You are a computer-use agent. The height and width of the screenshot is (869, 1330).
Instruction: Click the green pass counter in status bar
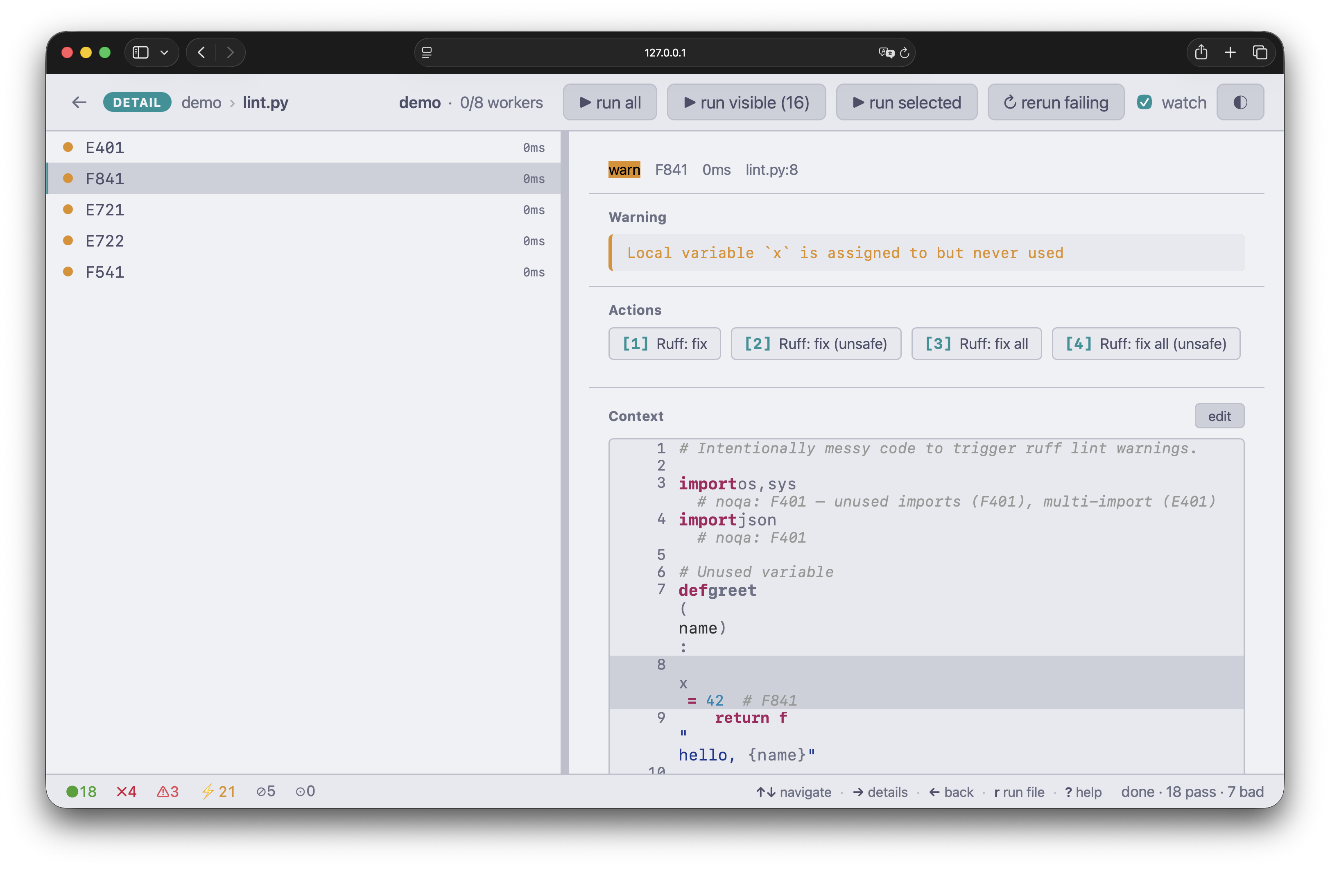[x=81, y=792]
